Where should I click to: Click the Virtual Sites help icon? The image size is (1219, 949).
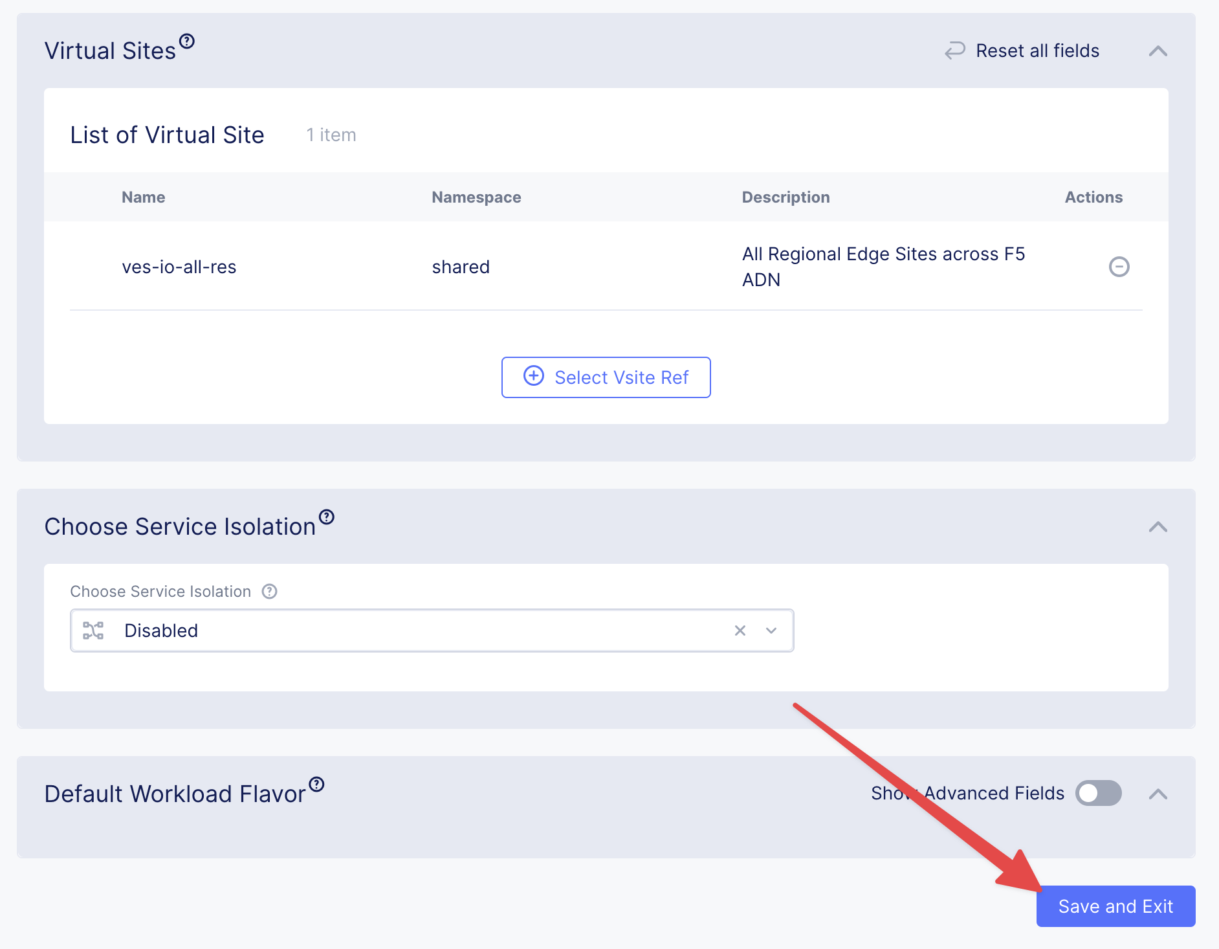click(187, 41)
